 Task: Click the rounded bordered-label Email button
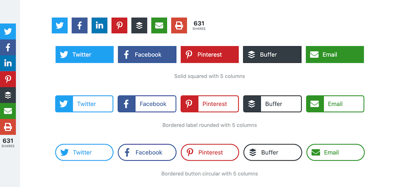pyautogui.click(x=335, y=104)
